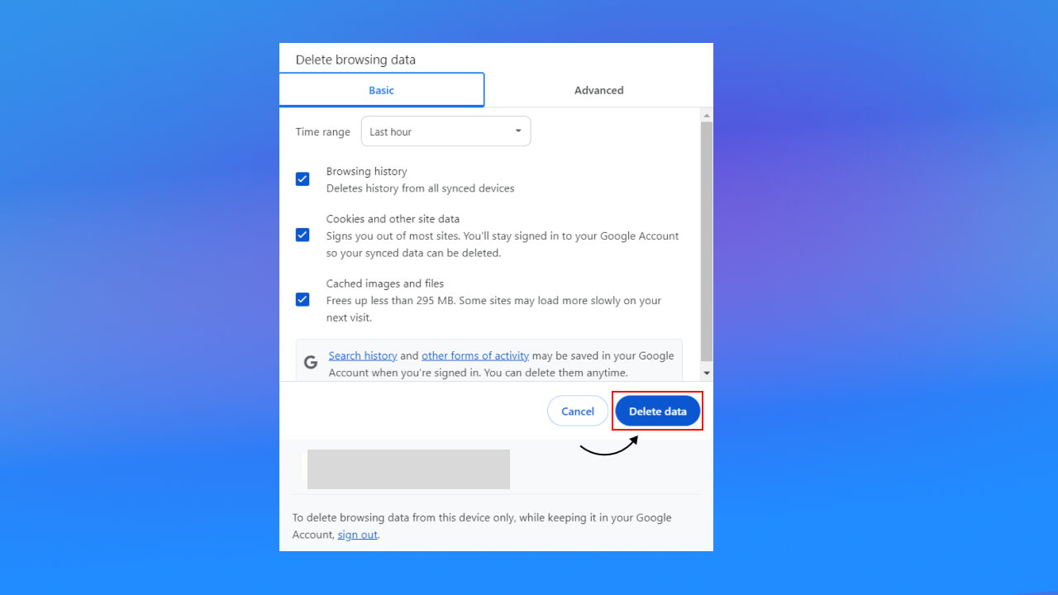Click 'Deletes history from all synced devices' text
This screenshot has width=1058, height=595.
pyautogui.click(x=421, y=188)
